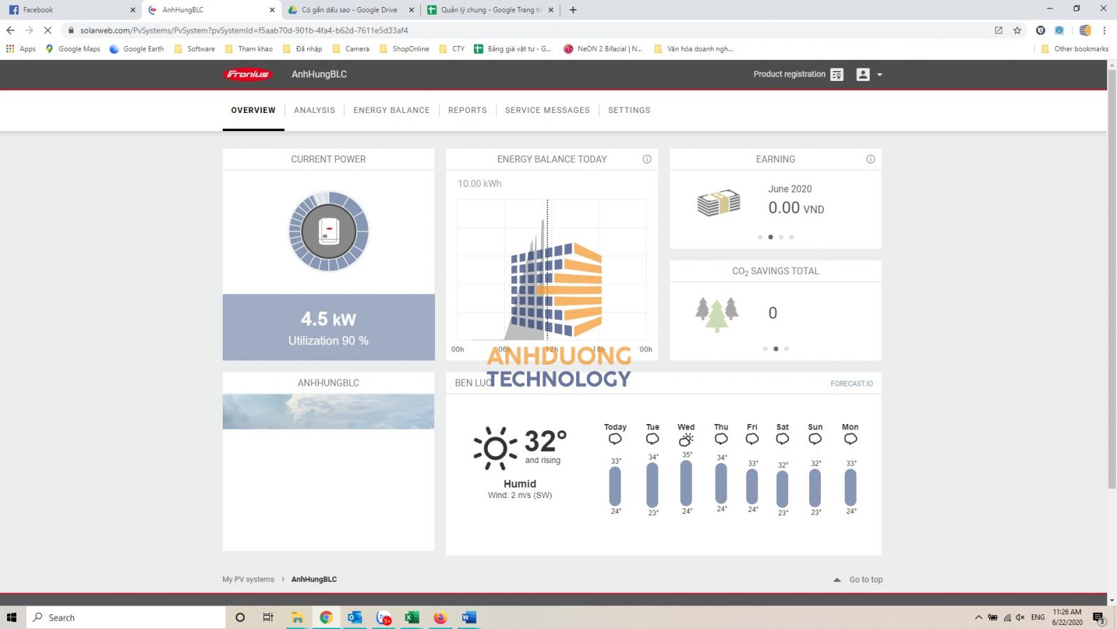Switch to the Analysis tab
The width and height of the screenshot is (1117, 629).
314,110
